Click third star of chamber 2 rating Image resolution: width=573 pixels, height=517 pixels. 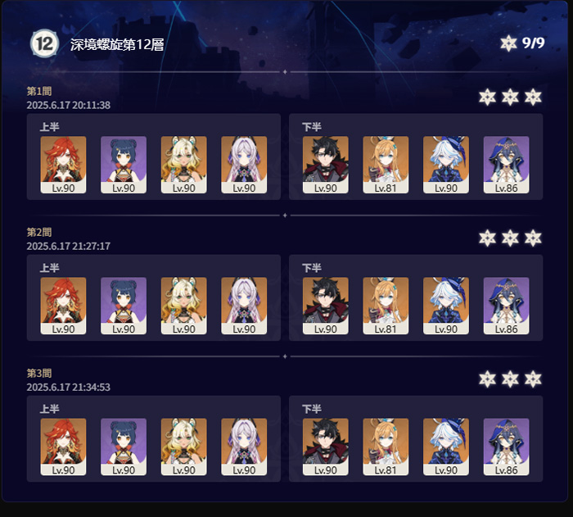click(x=533, y=238)
